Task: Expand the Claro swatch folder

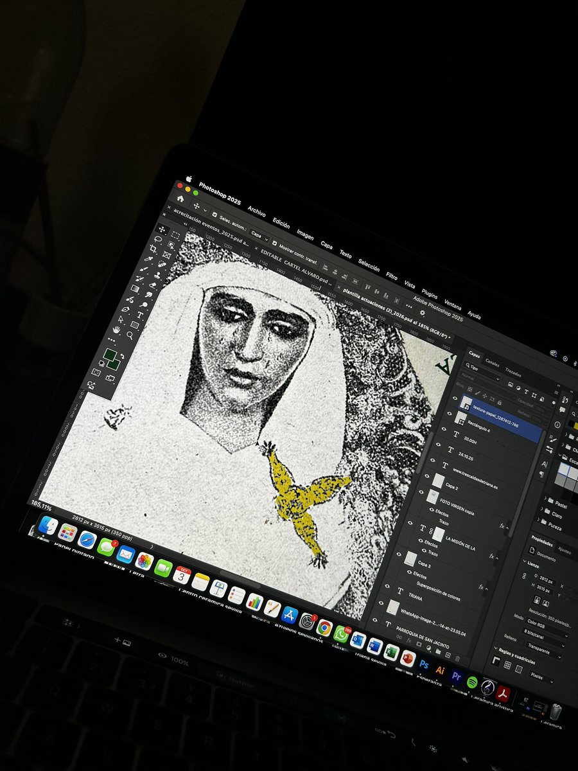Action: (x=541, y=510)
